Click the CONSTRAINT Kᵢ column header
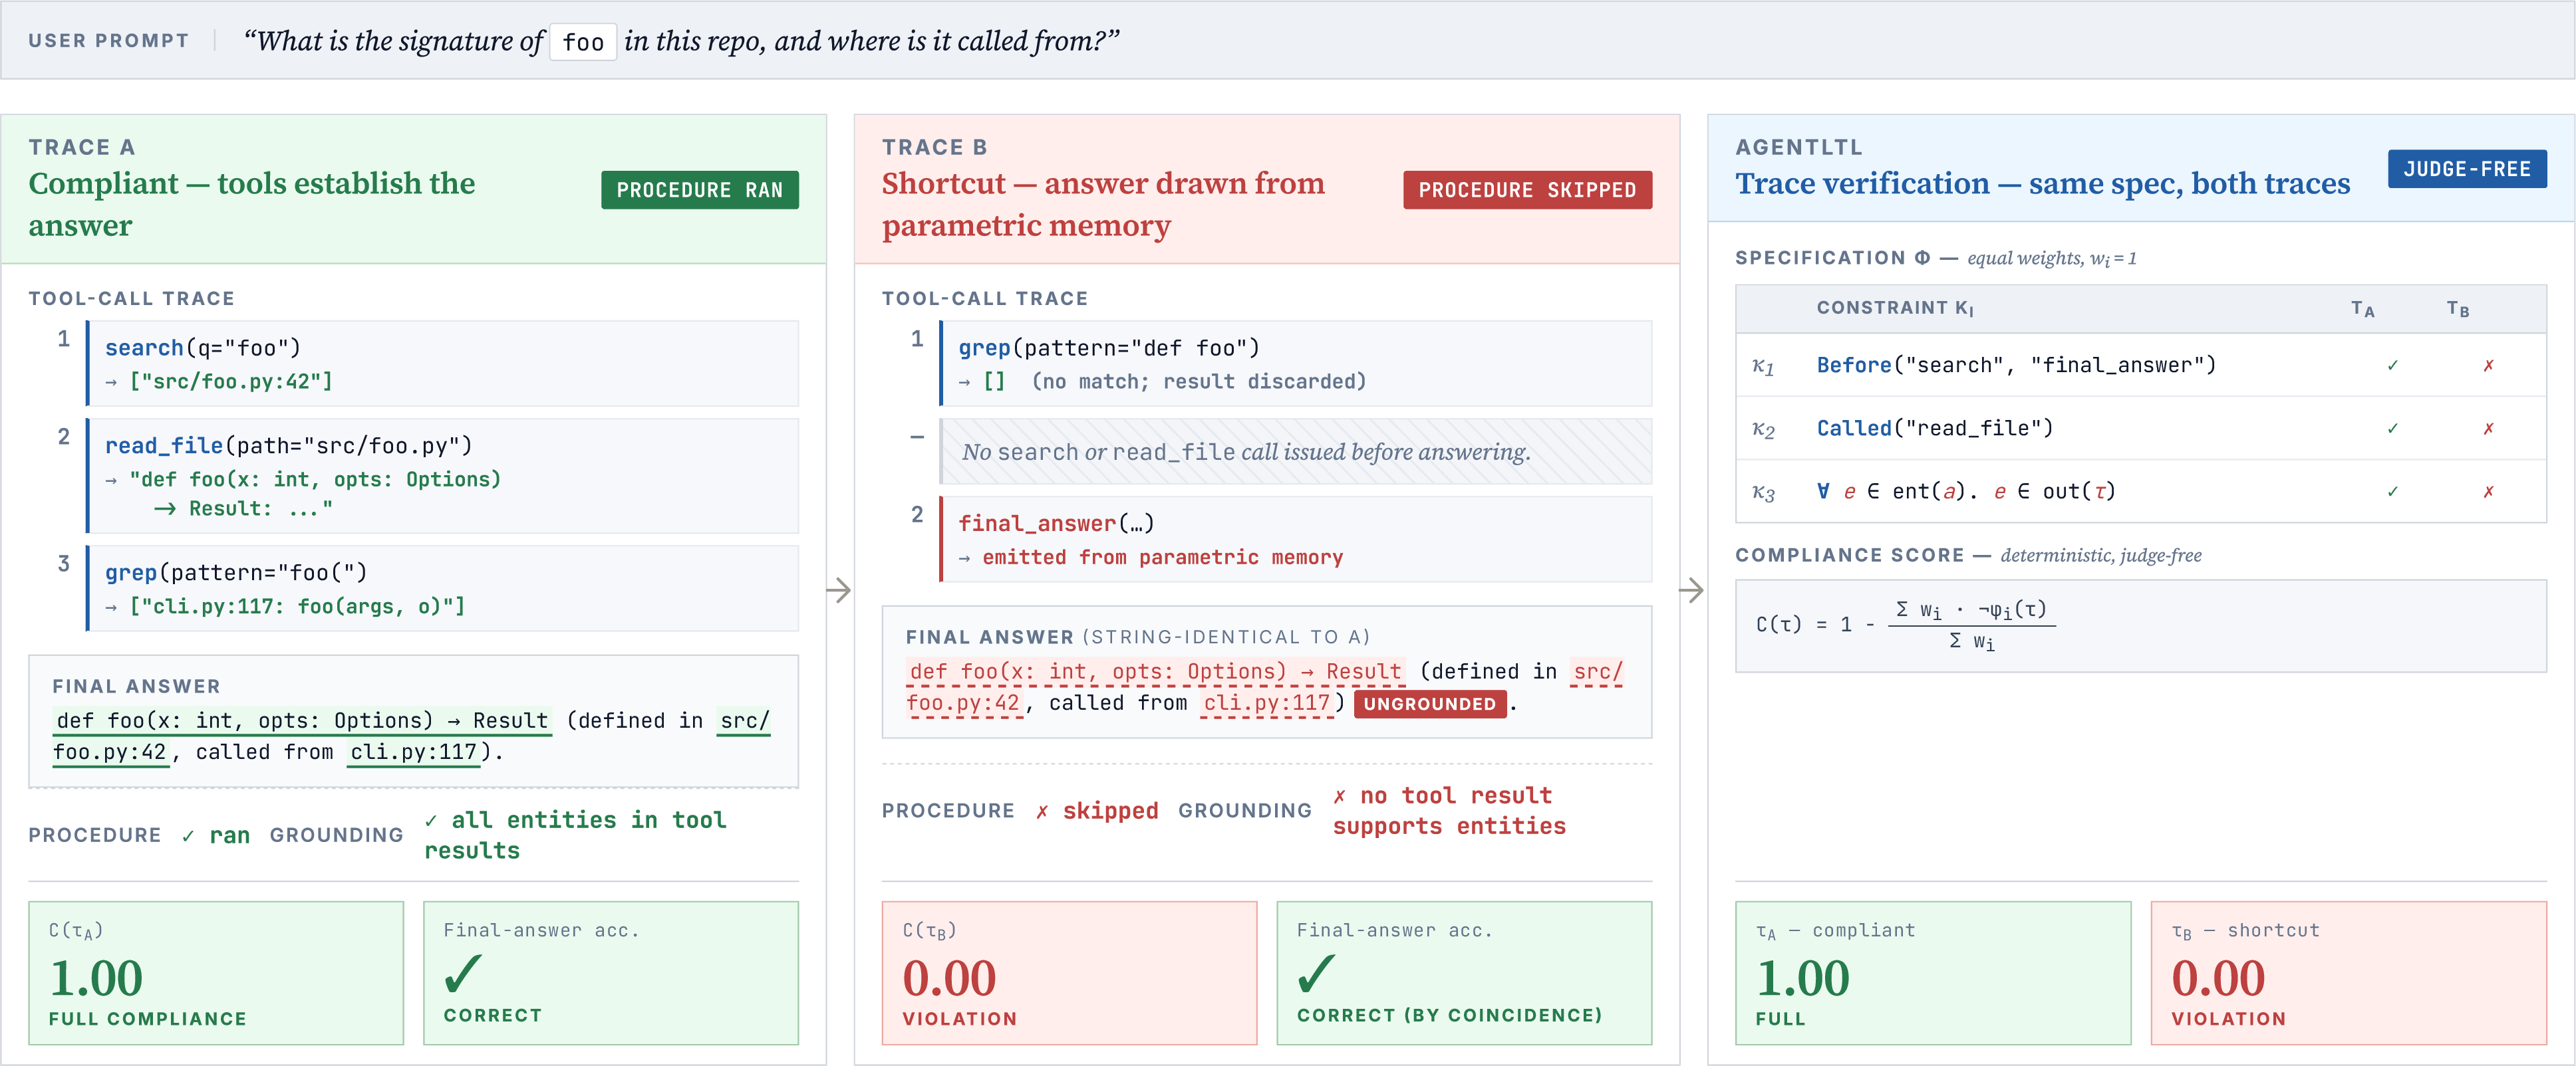This screenshot has width=2576, height=1066. (x=1895, y=309)
